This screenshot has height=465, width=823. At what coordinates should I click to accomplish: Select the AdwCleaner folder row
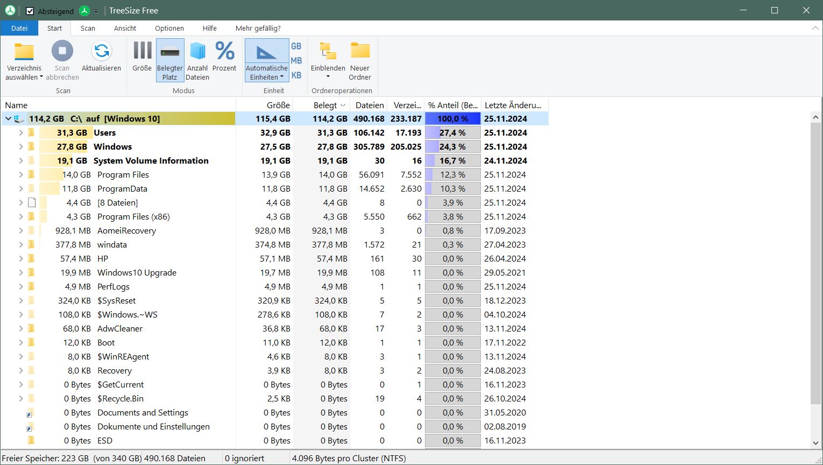[x=275, y=329]
